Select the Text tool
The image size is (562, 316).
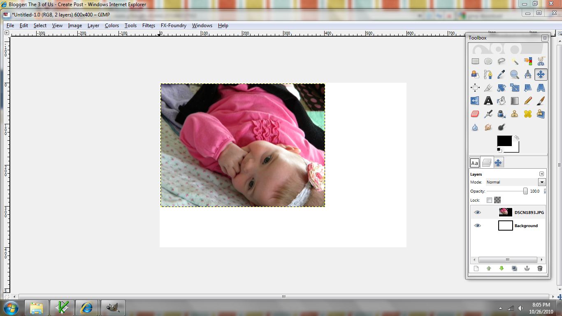coord(488,101)
